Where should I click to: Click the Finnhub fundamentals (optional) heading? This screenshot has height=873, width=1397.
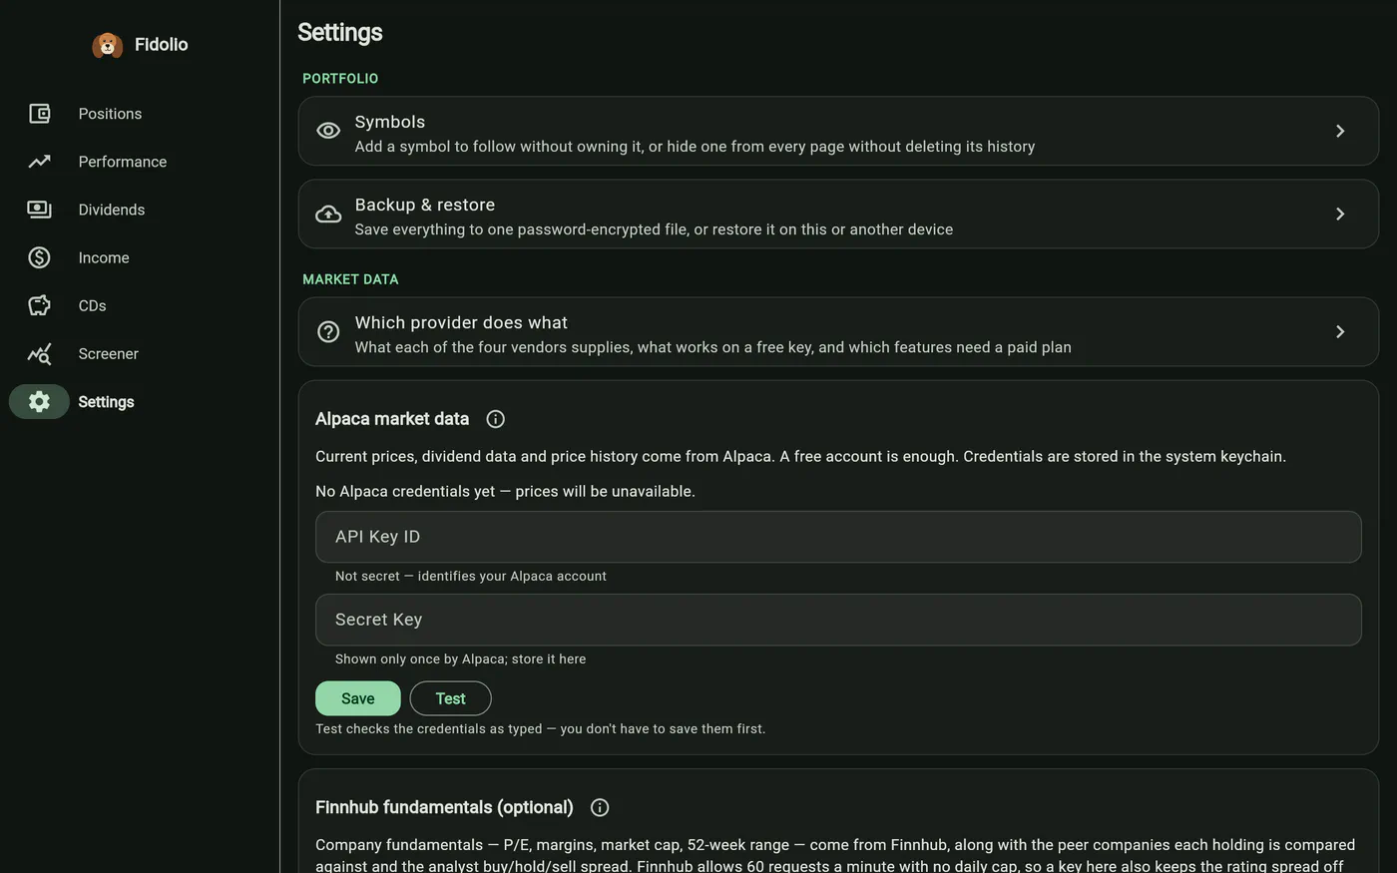tap(444, 807)
